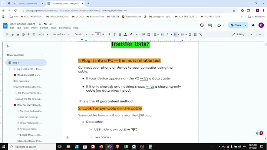Click the cloud document status icon

pos(50,24)
